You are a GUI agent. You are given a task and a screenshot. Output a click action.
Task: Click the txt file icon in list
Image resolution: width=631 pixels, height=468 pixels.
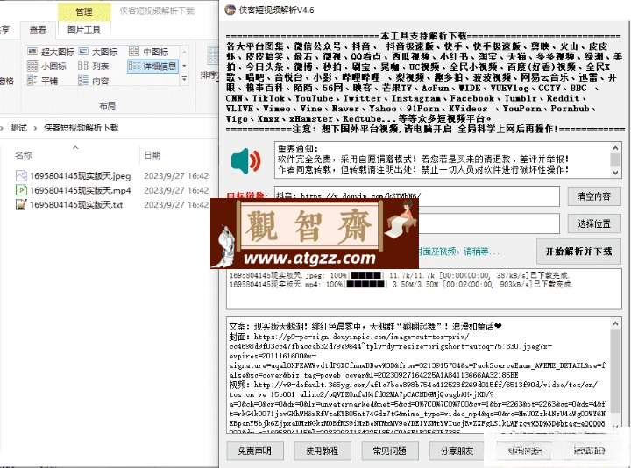click(x=21, y=204)
